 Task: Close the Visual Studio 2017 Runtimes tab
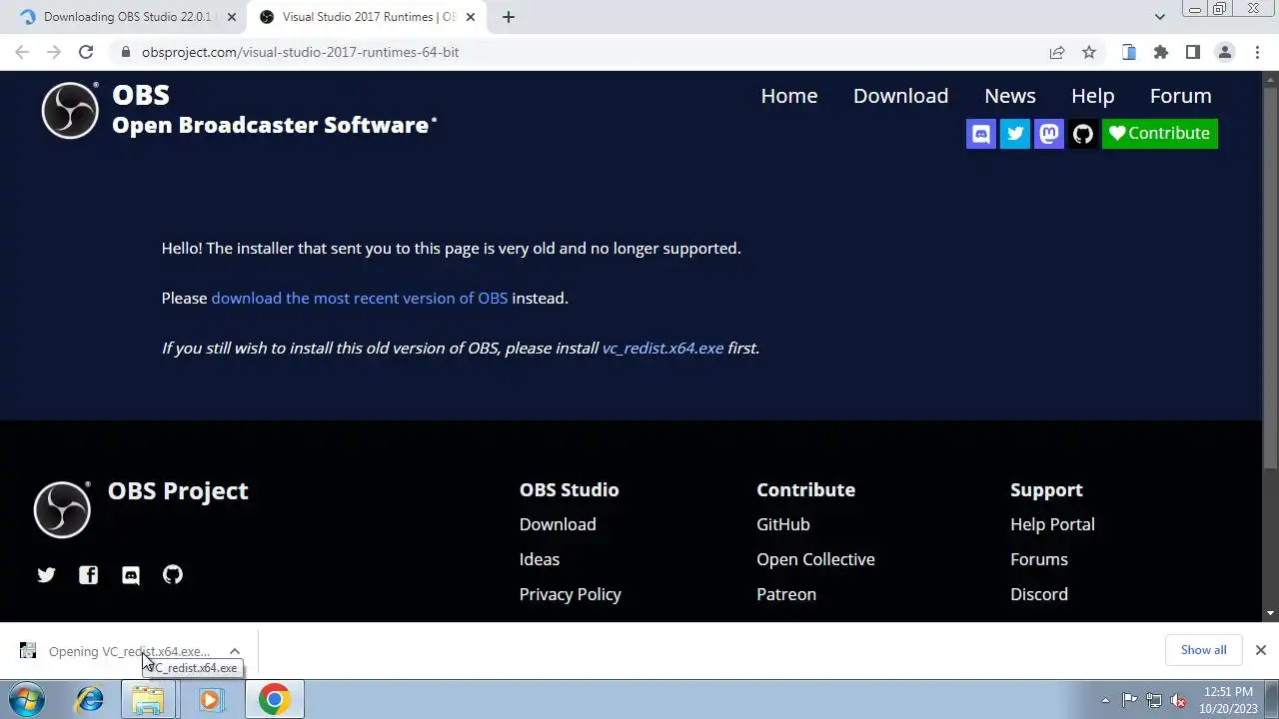pyautogui.click(x=471, y=17)
